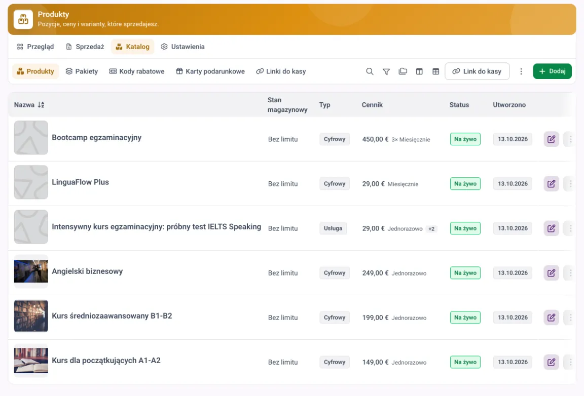Open more options for Angielski biznesowy

click(570, 273)
